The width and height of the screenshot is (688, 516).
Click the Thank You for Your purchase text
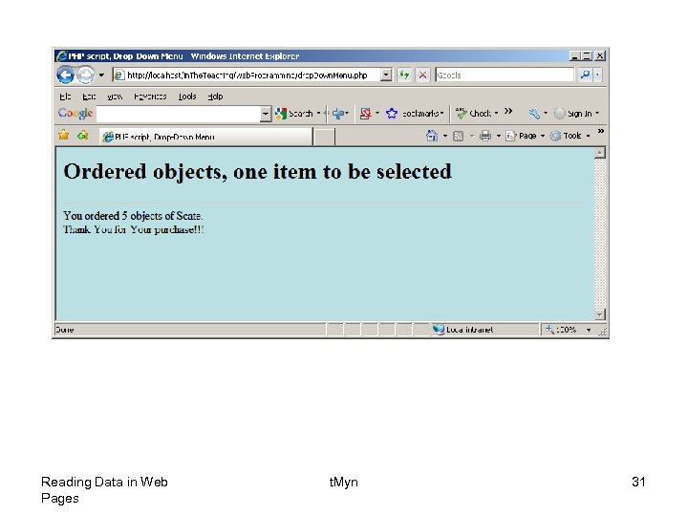[134, 229]
